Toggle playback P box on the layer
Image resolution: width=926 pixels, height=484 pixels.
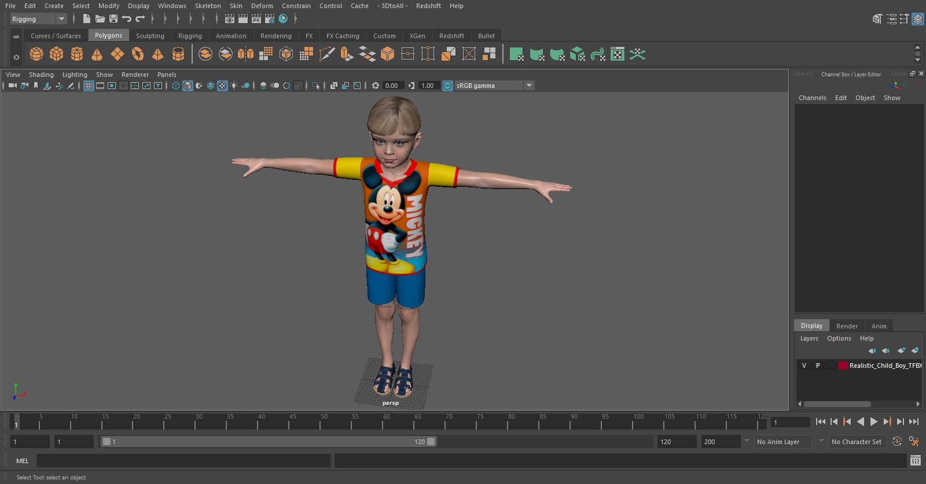click(818, 365)
